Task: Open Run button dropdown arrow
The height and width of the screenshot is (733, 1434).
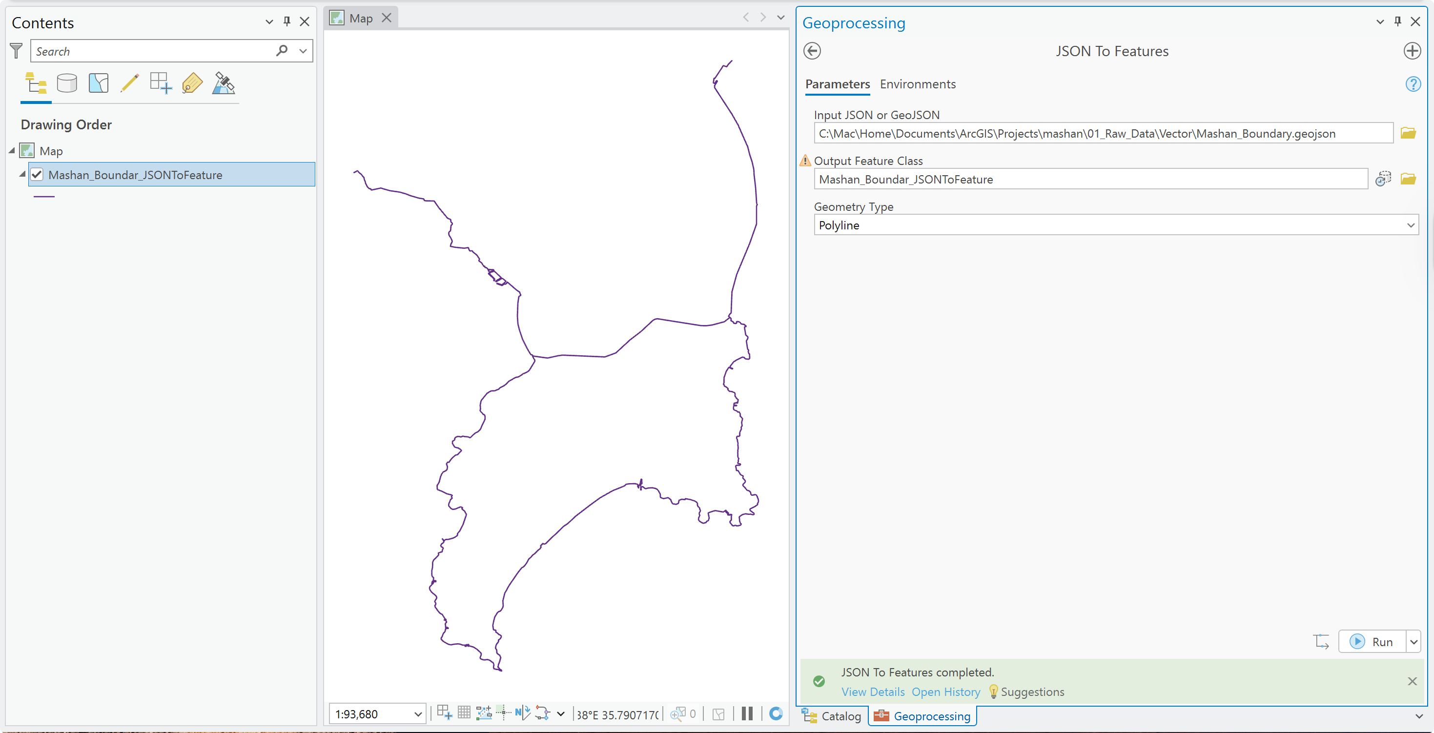Action: click(x=1414, y=642)
